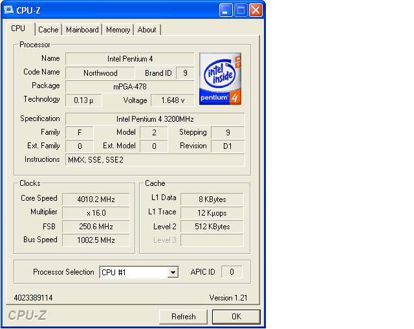414x329 pixels.
Task: Click the Revision value D1
Action: (x=228, y=146)
